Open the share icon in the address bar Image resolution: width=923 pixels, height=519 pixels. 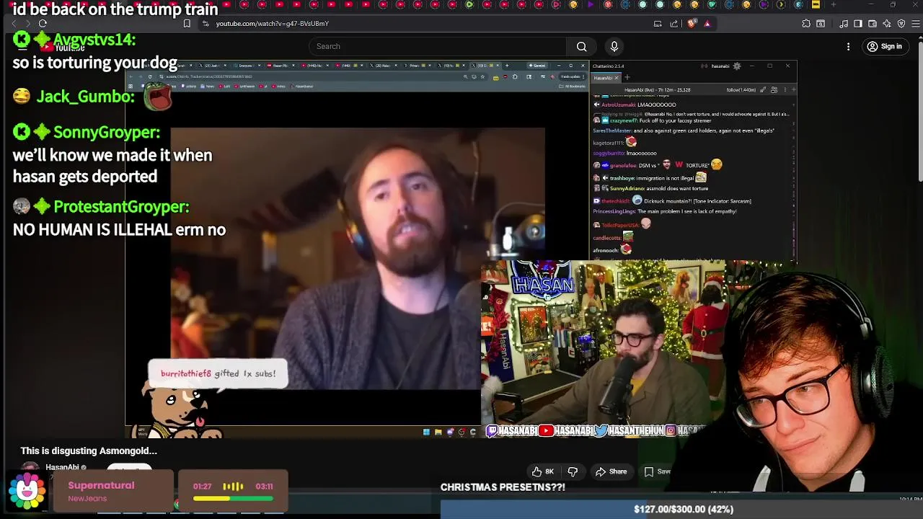click(674, 23)
